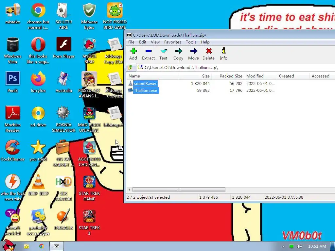Select Thallium.exe in the file list
The height and width of the screenshot is (251, 335).
pos(145,91)
